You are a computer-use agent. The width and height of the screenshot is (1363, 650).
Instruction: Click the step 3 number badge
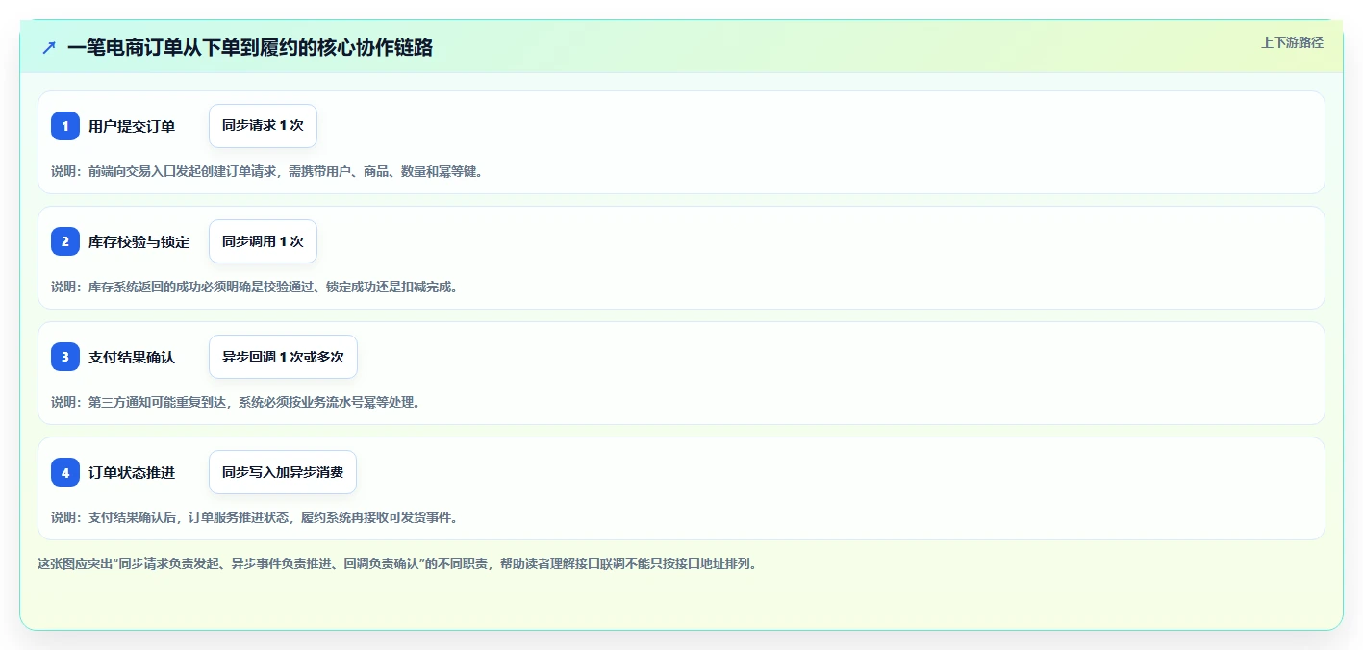pyautogui.click(x=65, y=357)
